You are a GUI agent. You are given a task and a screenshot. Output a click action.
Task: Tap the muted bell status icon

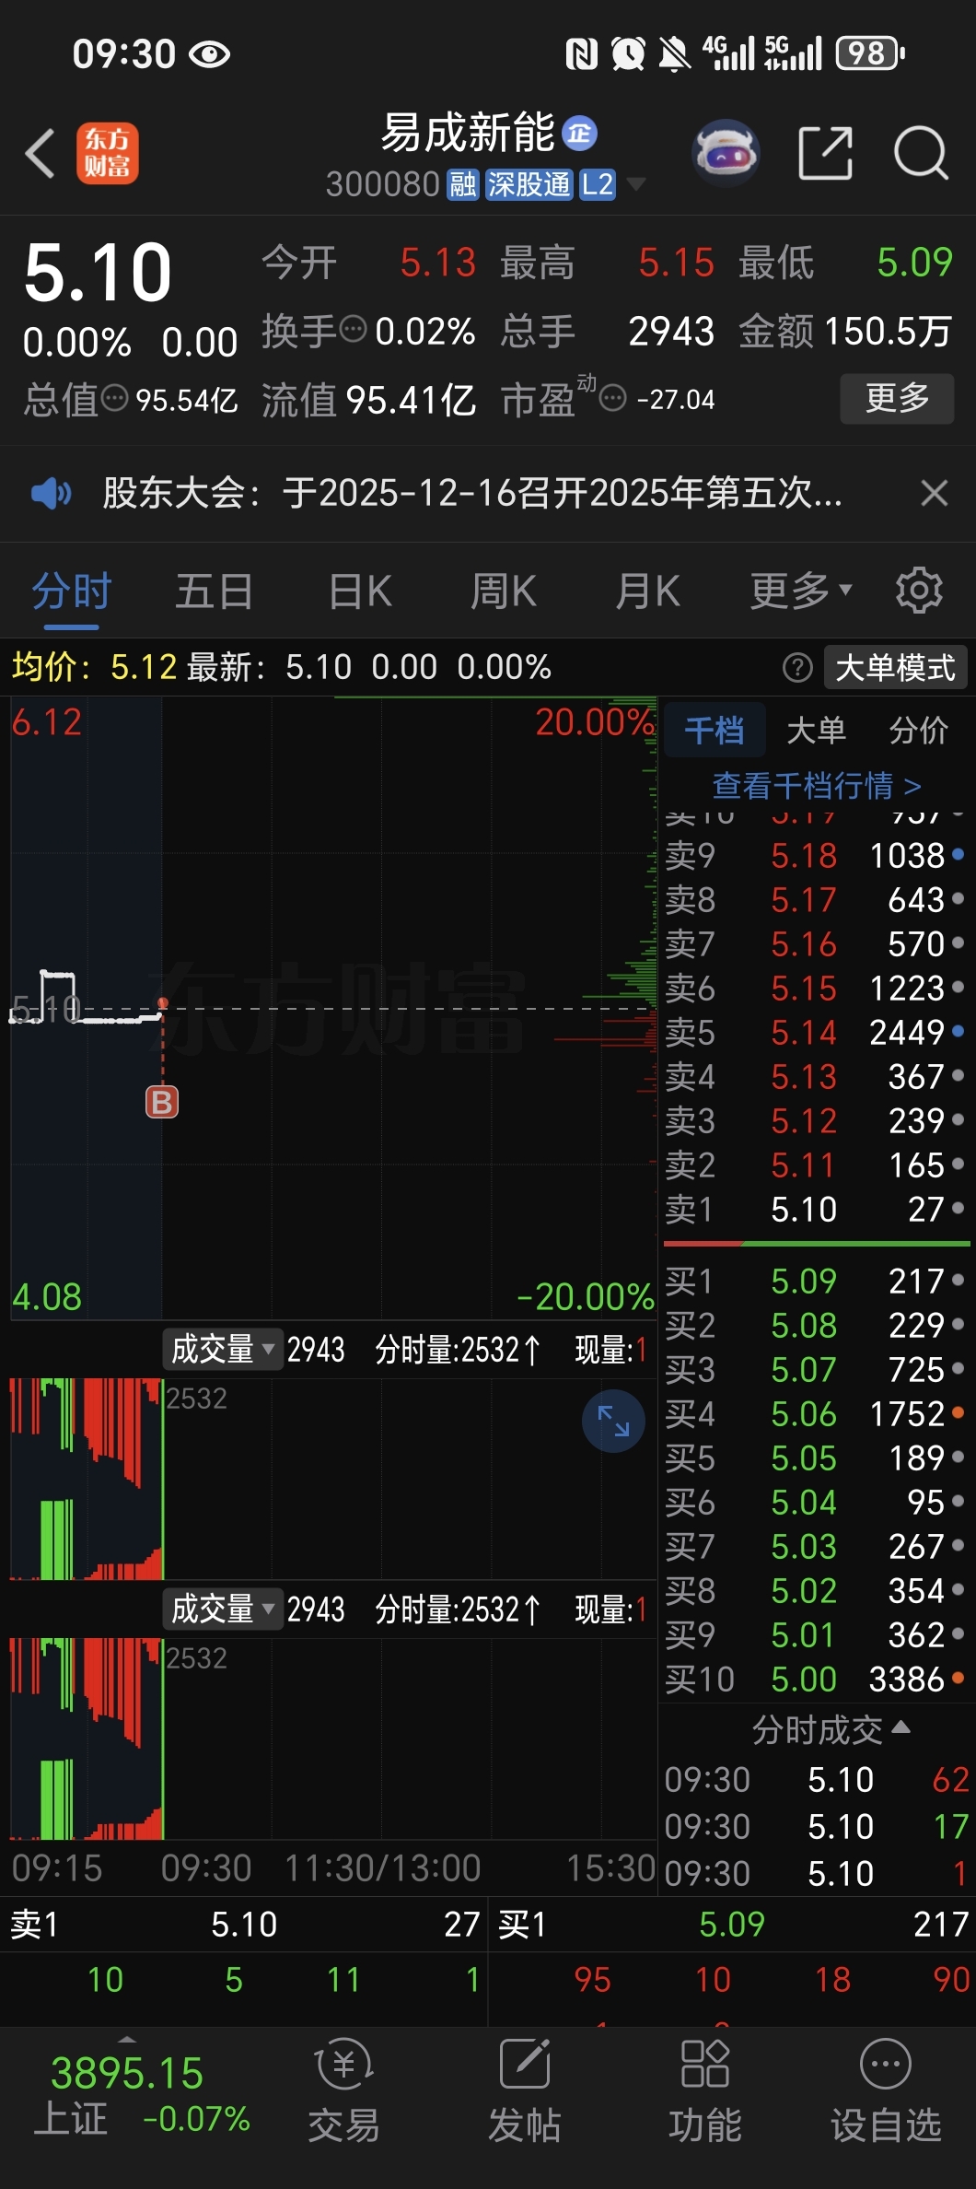(x=674, y=53)
